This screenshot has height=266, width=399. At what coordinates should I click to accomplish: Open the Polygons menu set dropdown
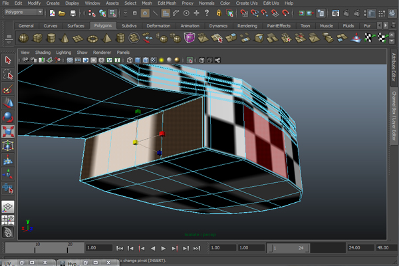[23, 12]
